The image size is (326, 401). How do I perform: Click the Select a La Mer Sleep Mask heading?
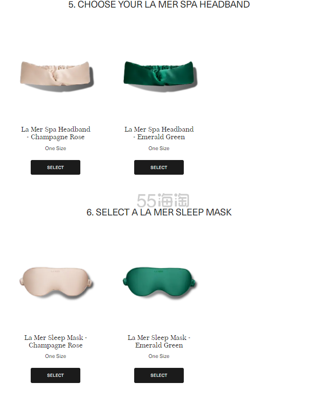coord(159,212)
